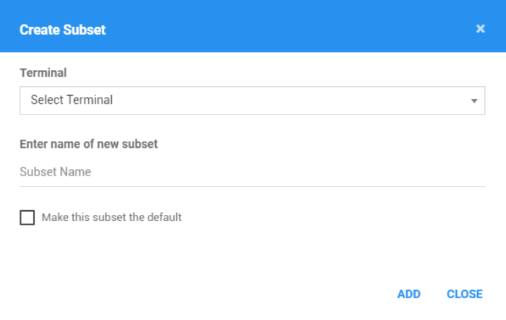Close the Create Subset dialog with the X icon
This screenshot has width=506, height=320.
pos(480,28)
